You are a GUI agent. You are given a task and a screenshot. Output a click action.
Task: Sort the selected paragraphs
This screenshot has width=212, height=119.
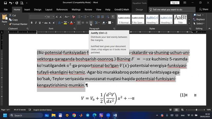coord(108,17)
